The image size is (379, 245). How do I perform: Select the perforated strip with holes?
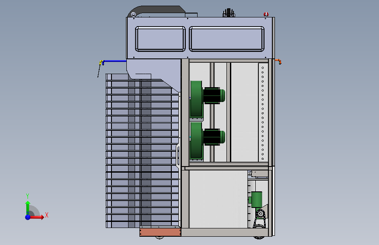263,112
